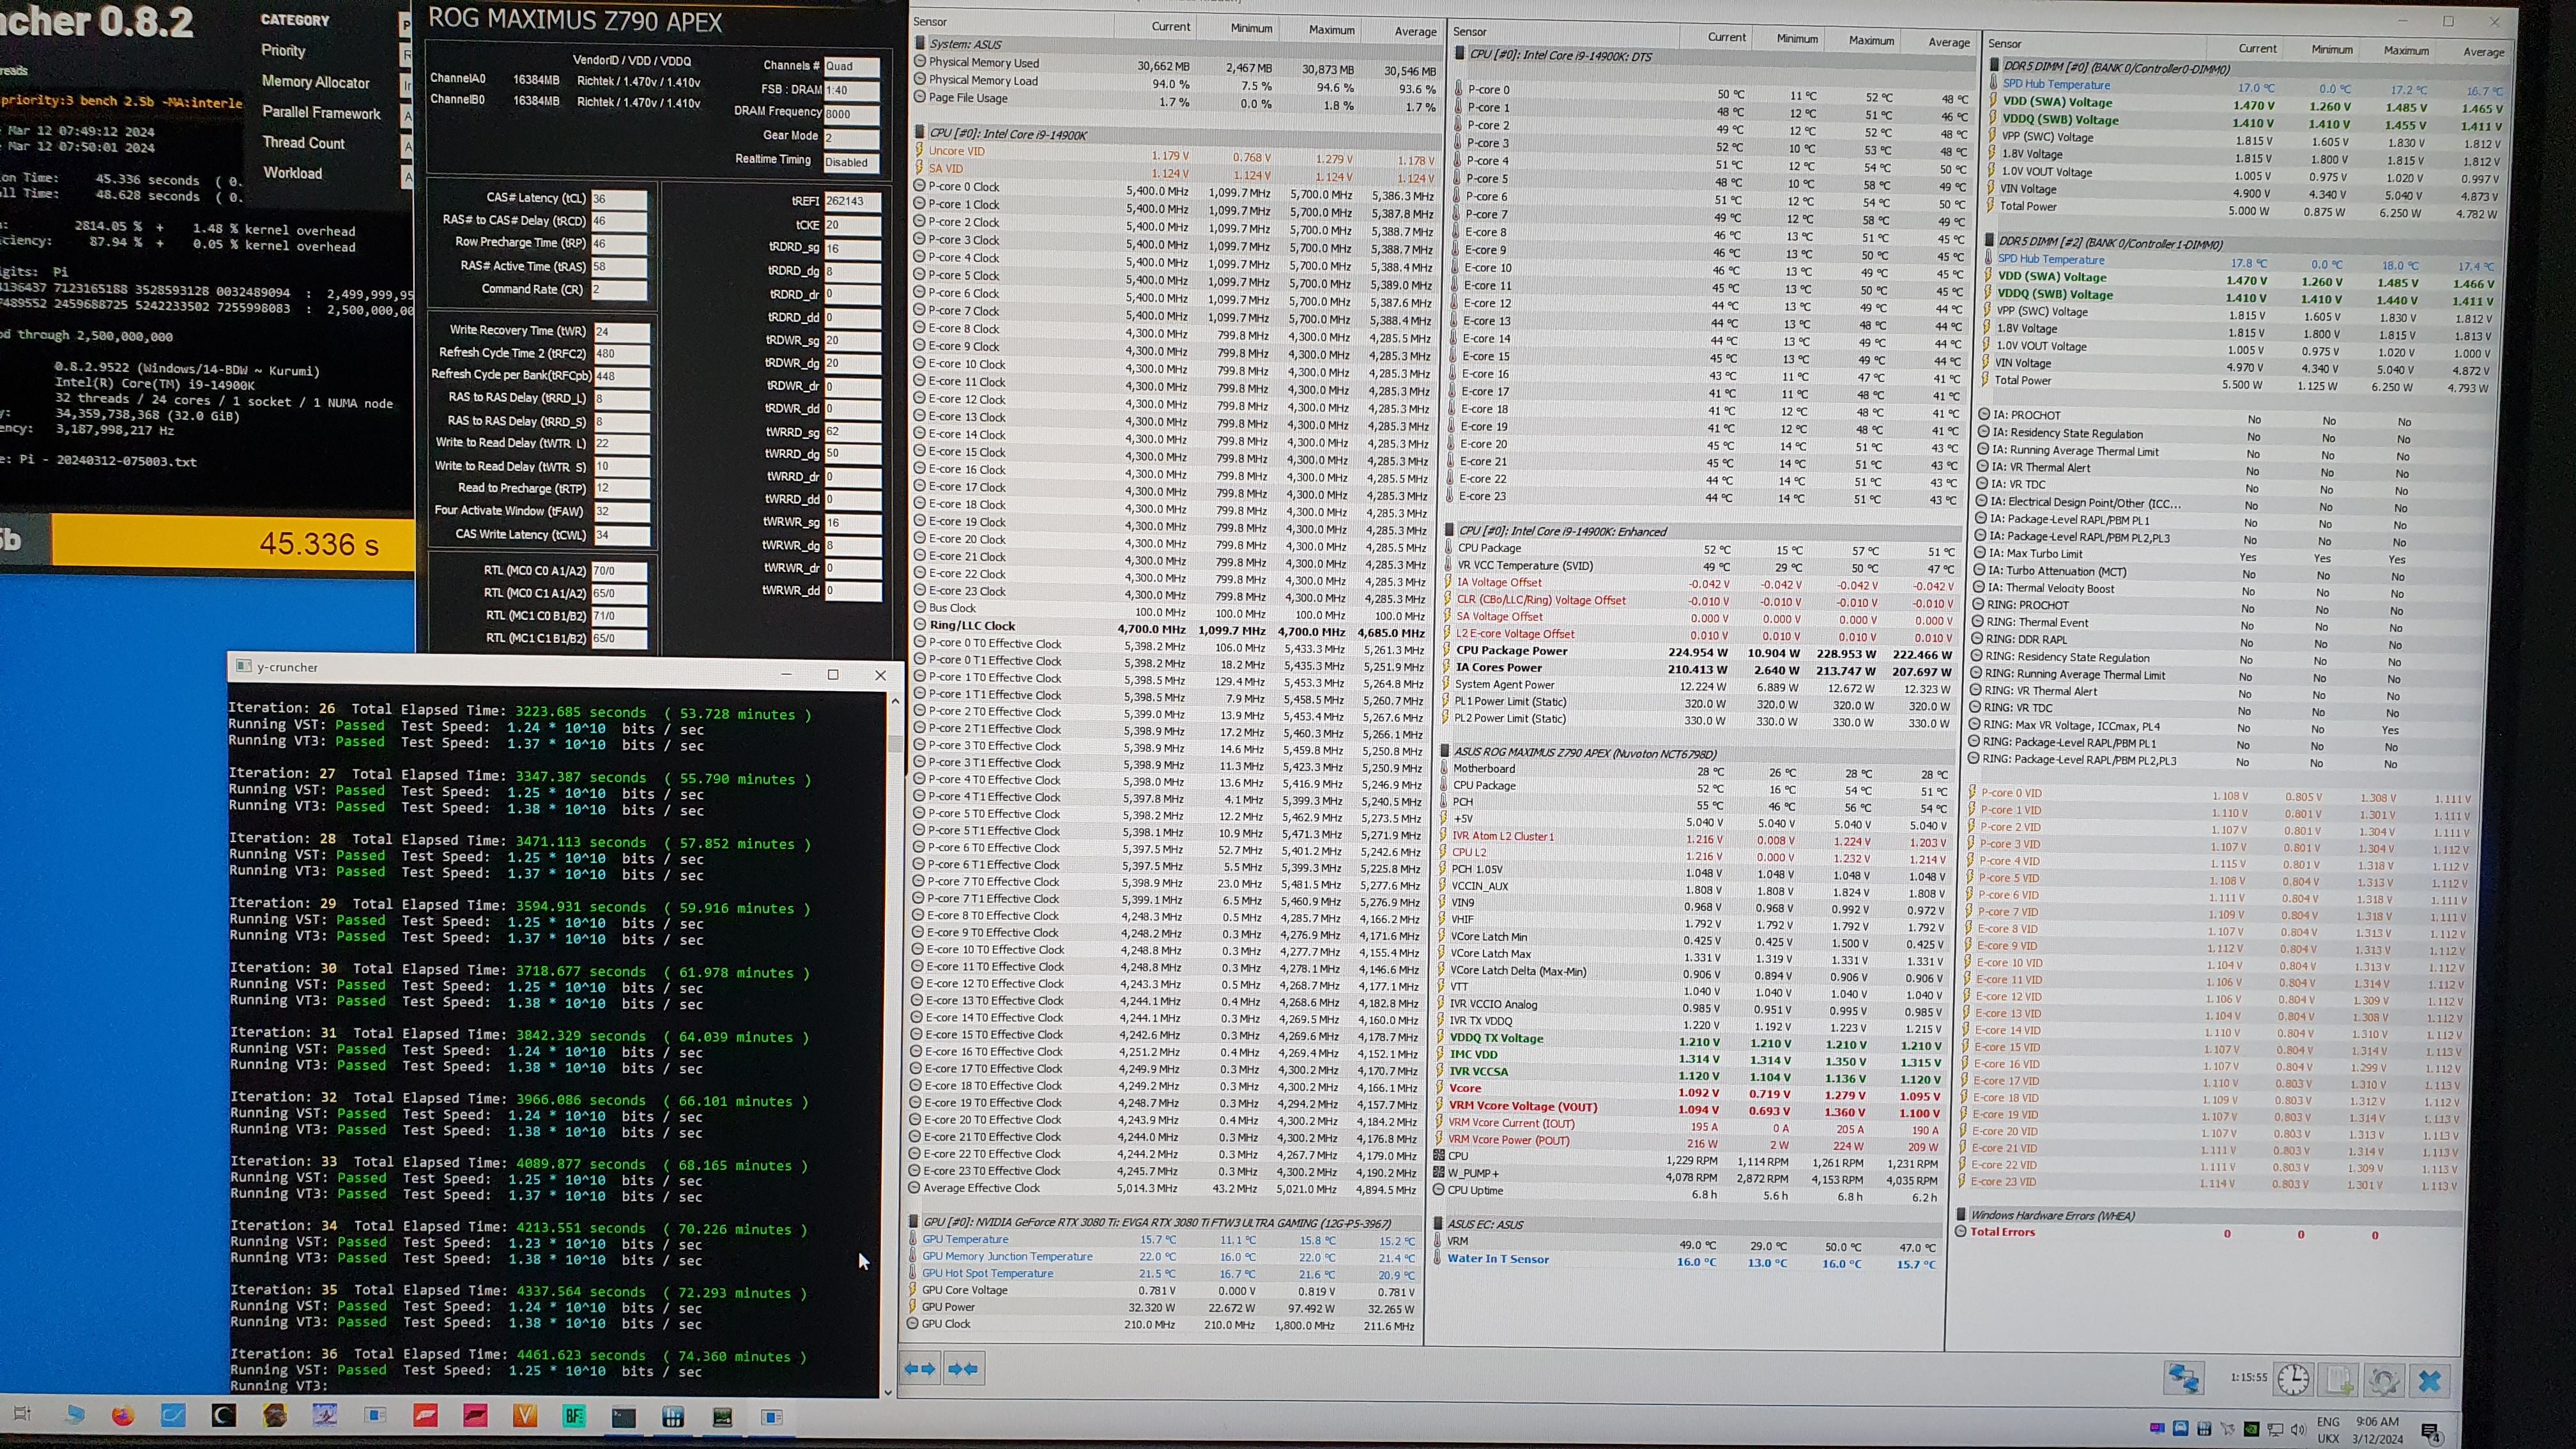Click the Refresh Cycle Time 2 (tRFC2) field

(621, 353)
